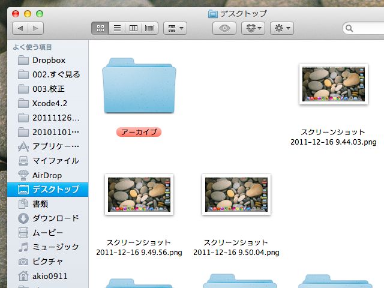Click the Quick Look eye button
384x288 pixels.
[224, 28]
